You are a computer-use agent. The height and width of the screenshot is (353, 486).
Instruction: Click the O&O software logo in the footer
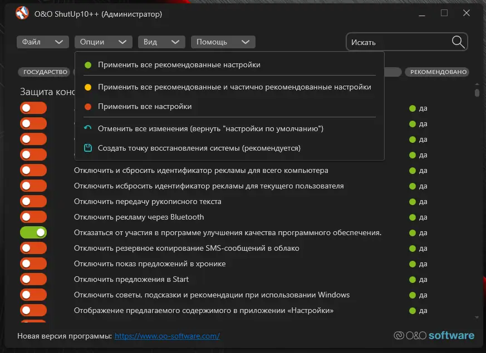pos(434,335)
